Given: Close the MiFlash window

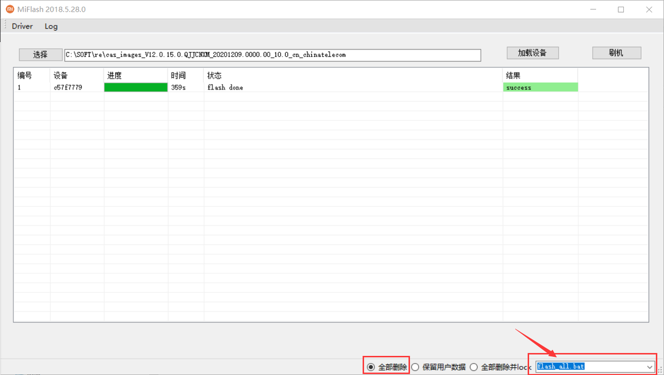Looking at the screenshot, I should click(649, 9).
